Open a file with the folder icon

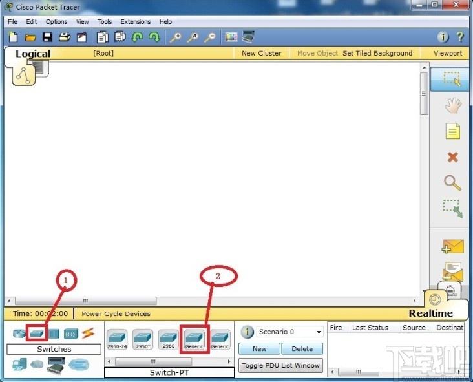[30, 37]
